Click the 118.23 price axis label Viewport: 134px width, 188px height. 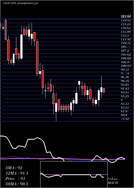tap(126, 24)
